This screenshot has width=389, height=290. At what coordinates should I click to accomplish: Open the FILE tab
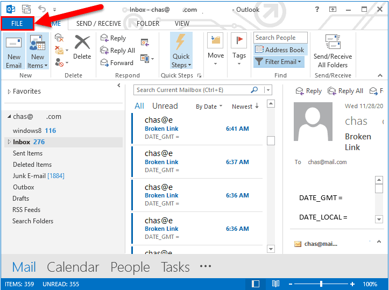pos(17,24)
